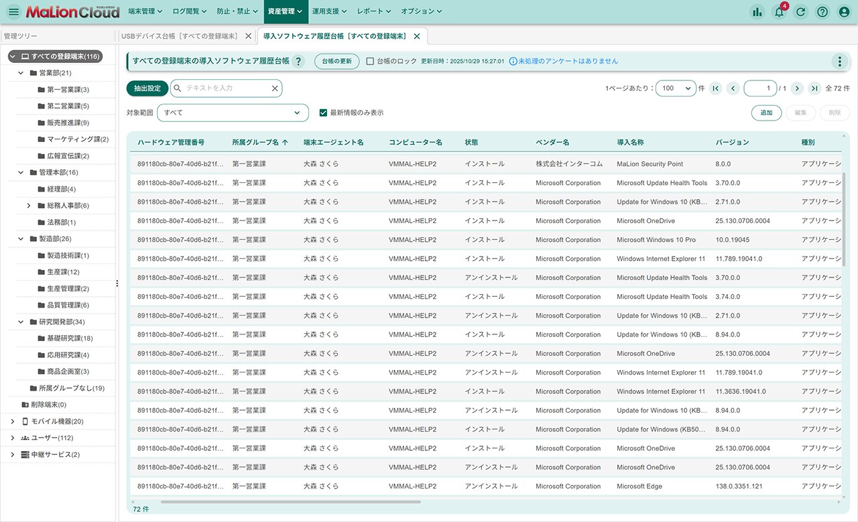Uncheck 最新情報のみ表示 checkbox
858x522 pixels.
pos(324,113)
